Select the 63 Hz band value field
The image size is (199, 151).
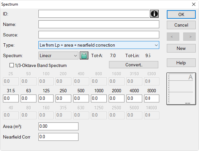coord(29,98)
